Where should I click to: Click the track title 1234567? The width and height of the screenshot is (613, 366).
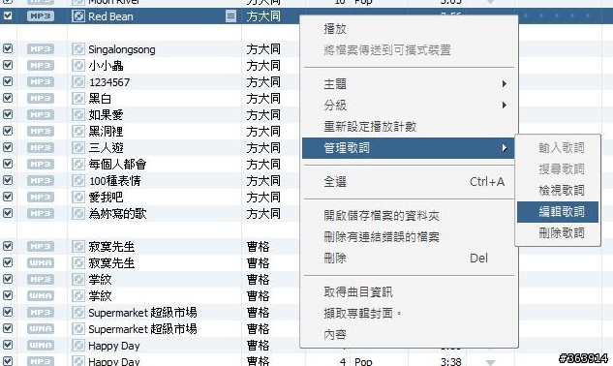point(109,82)
